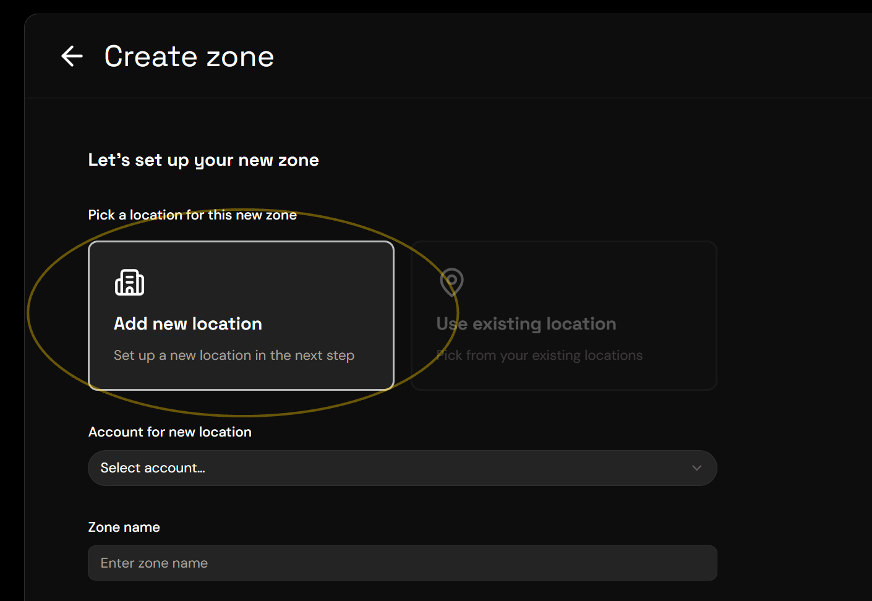This screenshot has width=872, height=601.
Task: Click the 'Account for new location' label
Action: click(x=170, y=432)
